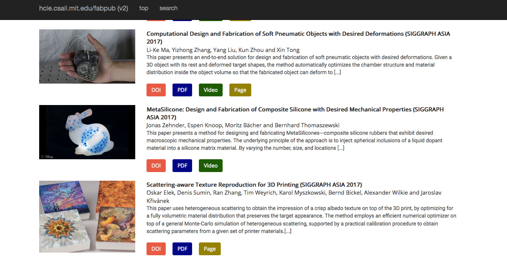Expand the truncated Soft Pneumatic Objects abstract [...]
The image size is (507, 259).
[x=337, y=73]
